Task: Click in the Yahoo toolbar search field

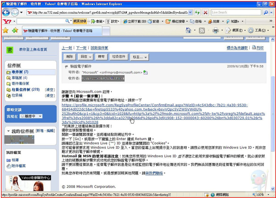Action: click(41, 21)
